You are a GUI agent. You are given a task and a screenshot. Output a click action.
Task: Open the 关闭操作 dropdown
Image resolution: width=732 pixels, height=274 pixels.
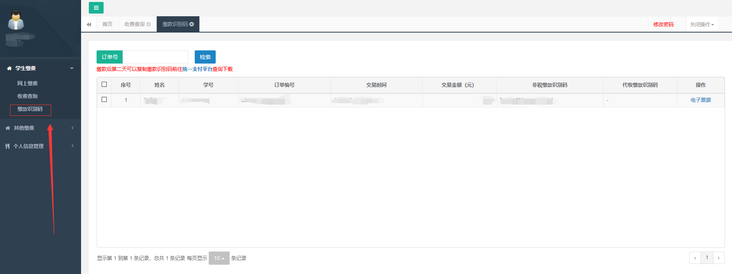701,24
